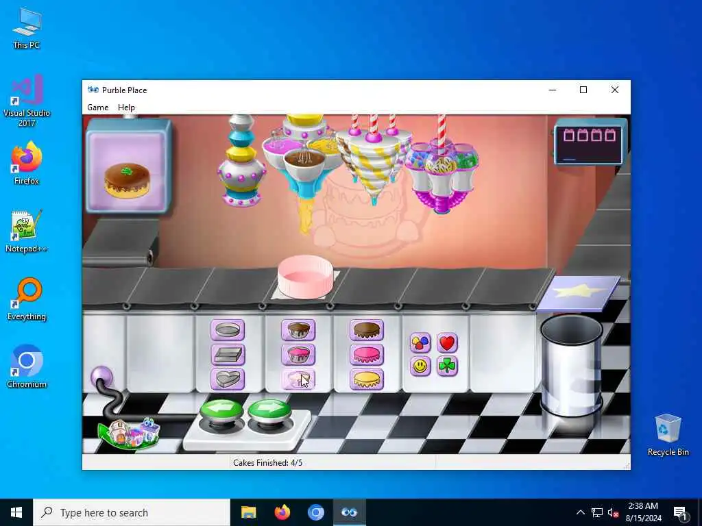Add the green clover decoration
The height and width of the screenshot is (526, 702).
(447, 366)
